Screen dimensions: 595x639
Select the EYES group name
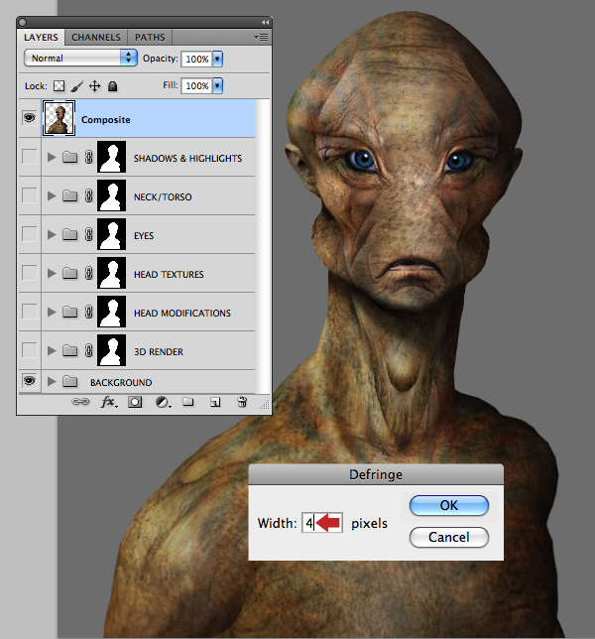tap(144, 235)
